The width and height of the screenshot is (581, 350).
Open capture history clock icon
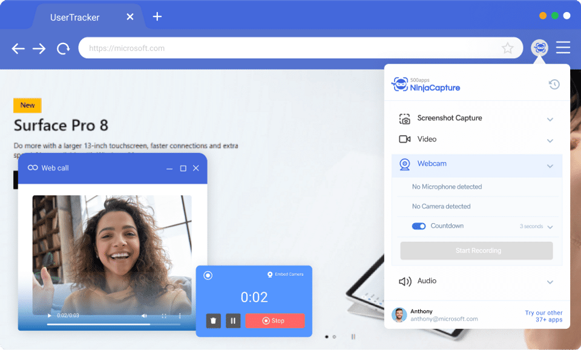tap(554, 85)
